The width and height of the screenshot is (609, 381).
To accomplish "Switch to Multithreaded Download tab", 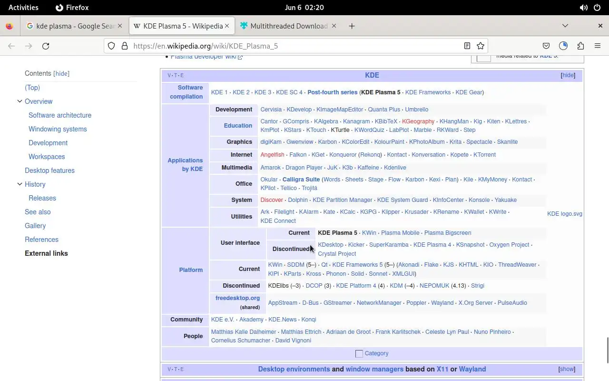I will click(289, 26).
